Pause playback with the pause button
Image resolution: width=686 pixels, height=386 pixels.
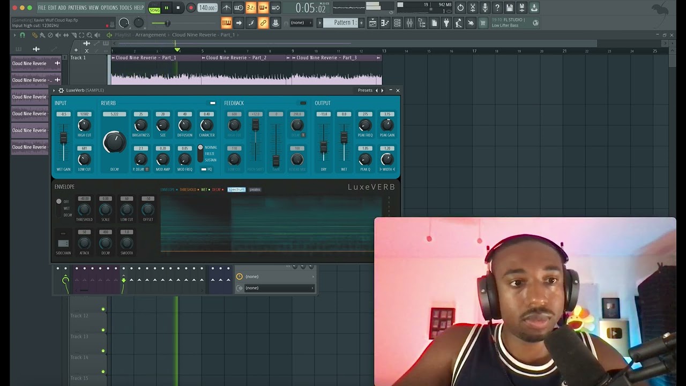point(166,8)
